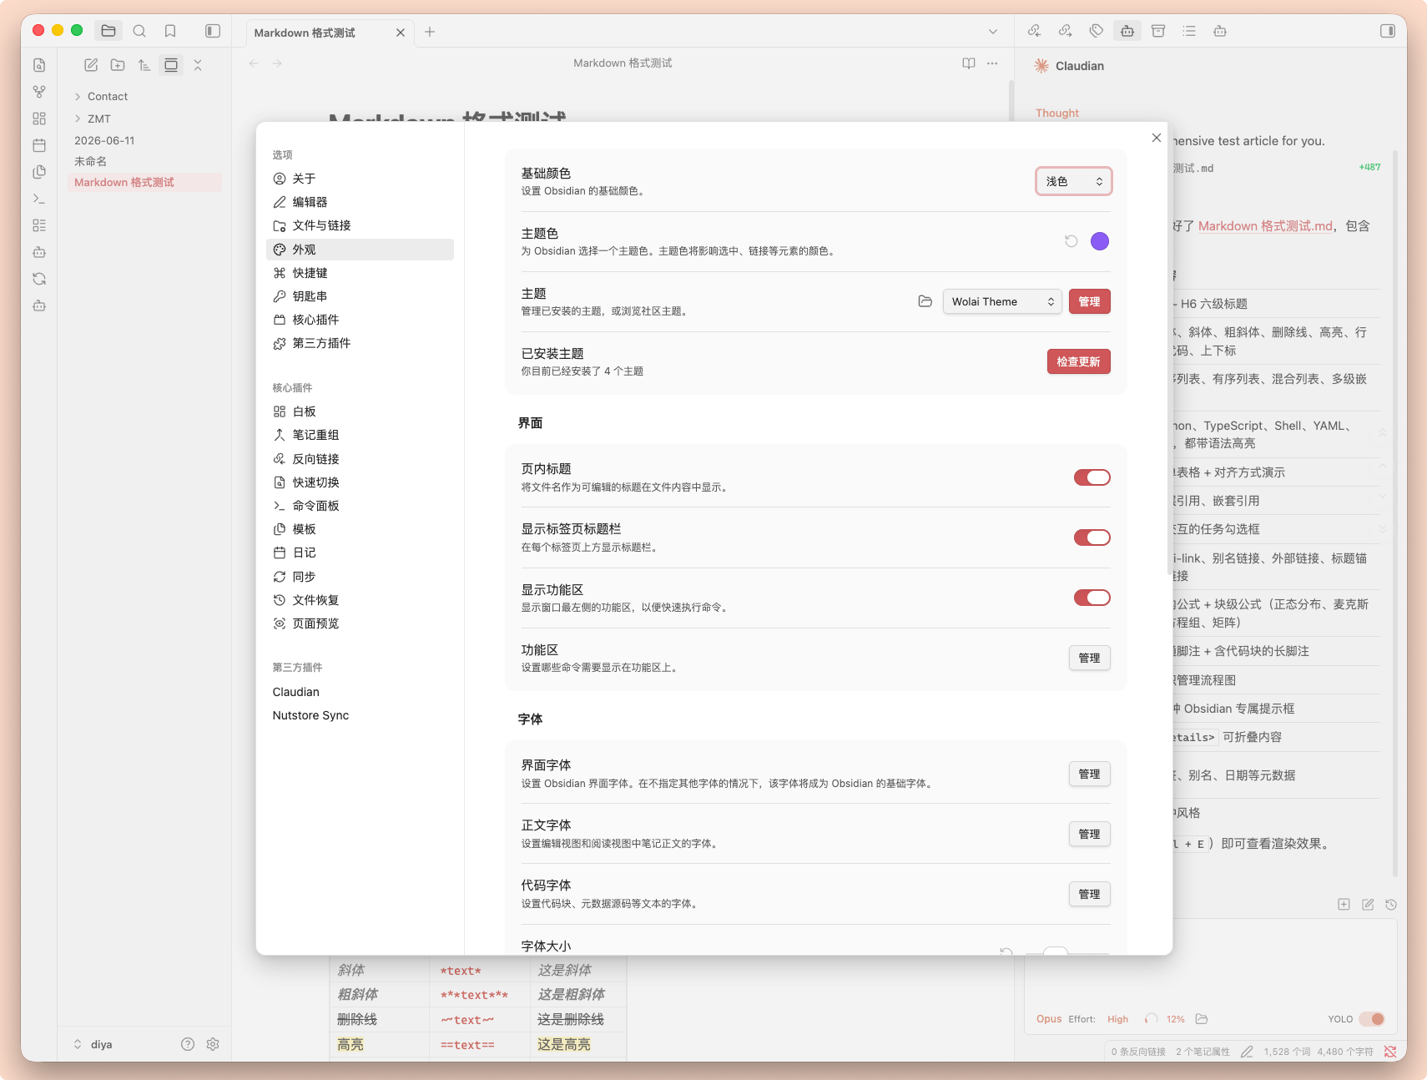
Task: Open more options ellipsis in note header
Action: 992,63
